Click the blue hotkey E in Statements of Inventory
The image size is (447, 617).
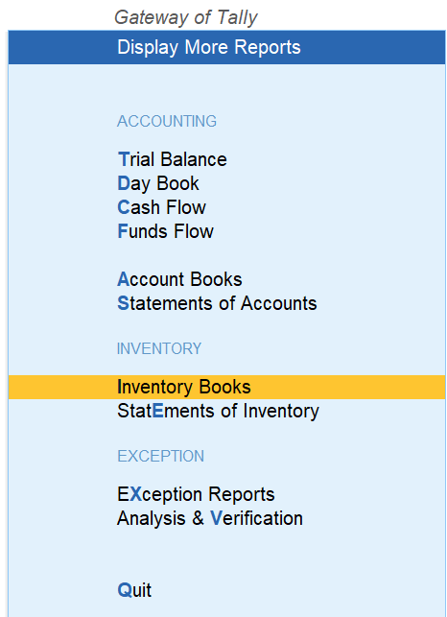click(157, 411)
